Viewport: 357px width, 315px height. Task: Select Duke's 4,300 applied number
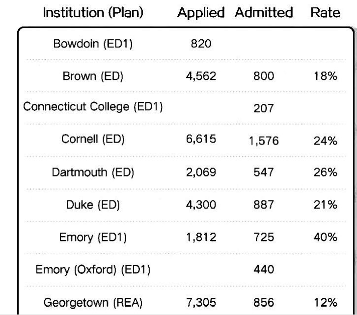pyautogui.click(x=201, y=205)
